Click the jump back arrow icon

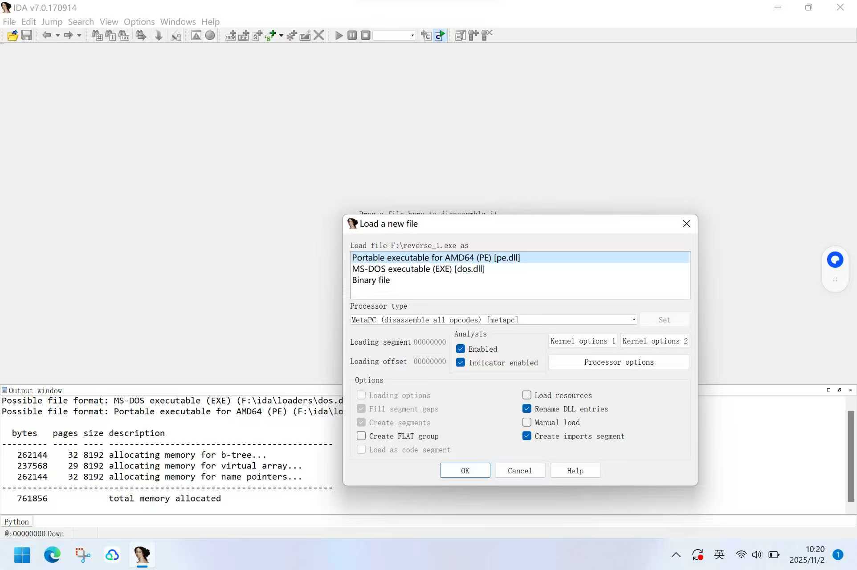tap(46, 36)
